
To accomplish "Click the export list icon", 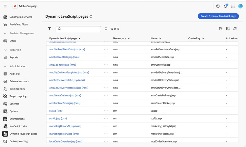I will point(221,29).
